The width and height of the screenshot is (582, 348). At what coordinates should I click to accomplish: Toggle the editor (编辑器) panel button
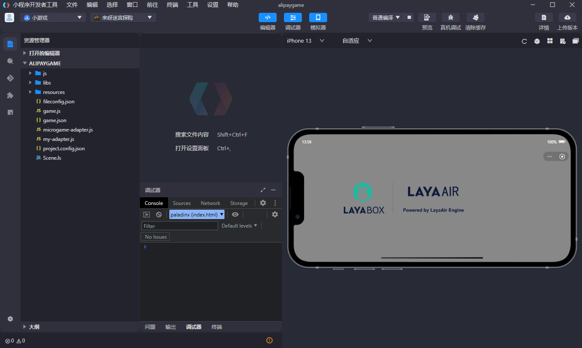268,18
